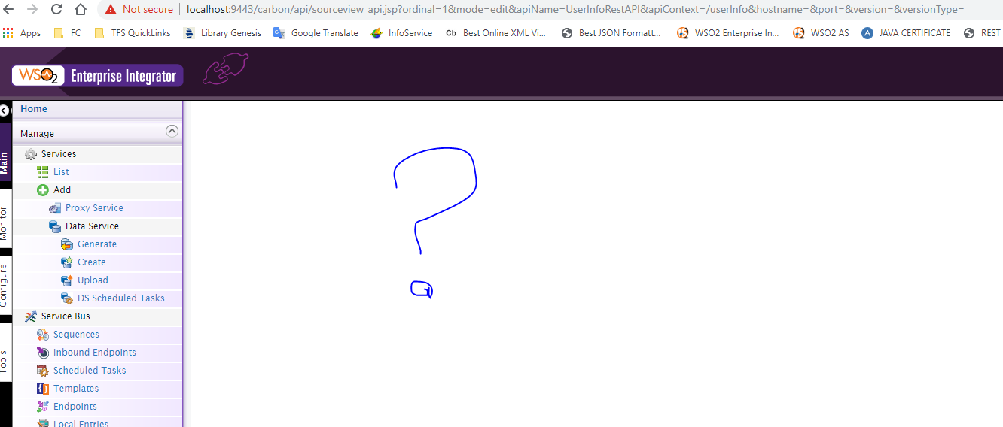This screenshot has height=427, width=1003.
Task: Open the Templates link
Action: (76, 389)
